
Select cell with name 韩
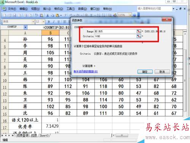click(x=25, y=80)
